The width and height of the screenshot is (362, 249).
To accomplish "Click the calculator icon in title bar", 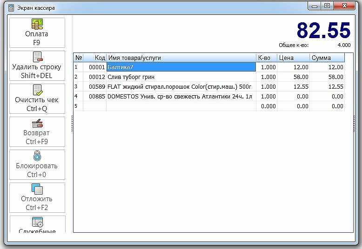I will tap(11, 8).
